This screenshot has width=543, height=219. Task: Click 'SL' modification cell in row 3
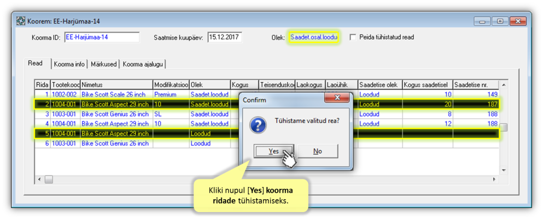171,114
